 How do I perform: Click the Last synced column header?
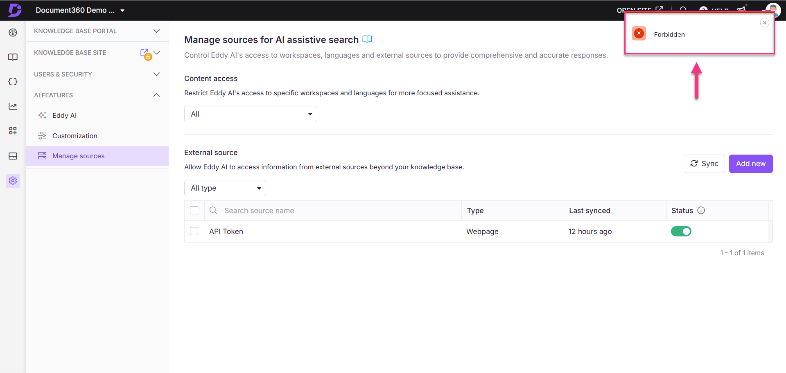point(589,210)
